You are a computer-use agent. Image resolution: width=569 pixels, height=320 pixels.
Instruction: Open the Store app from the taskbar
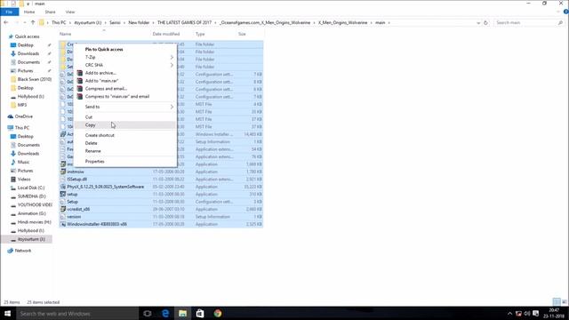tap(200, 314)
